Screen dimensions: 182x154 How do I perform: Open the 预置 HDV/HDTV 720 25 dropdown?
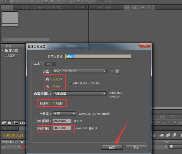[79, 71]
